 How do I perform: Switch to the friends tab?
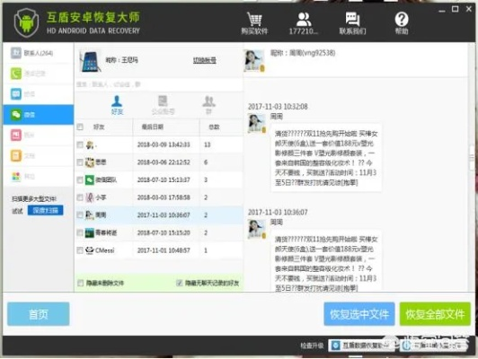coord(117,105)
